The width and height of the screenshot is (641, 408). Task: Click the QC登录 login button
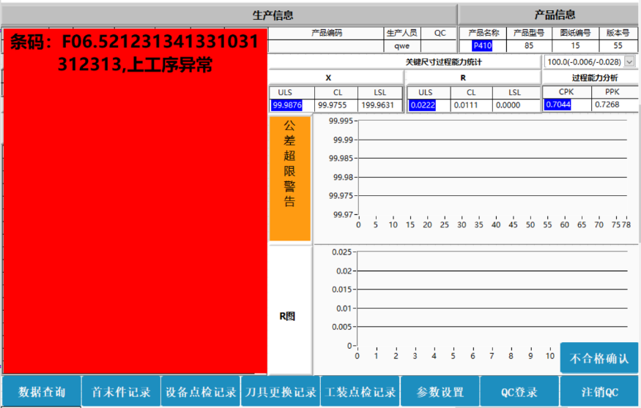pos(519,391)
